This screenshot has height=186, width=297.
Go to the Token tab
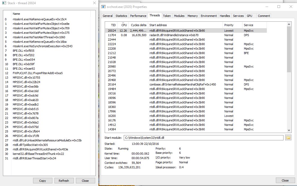coord(167,16)
